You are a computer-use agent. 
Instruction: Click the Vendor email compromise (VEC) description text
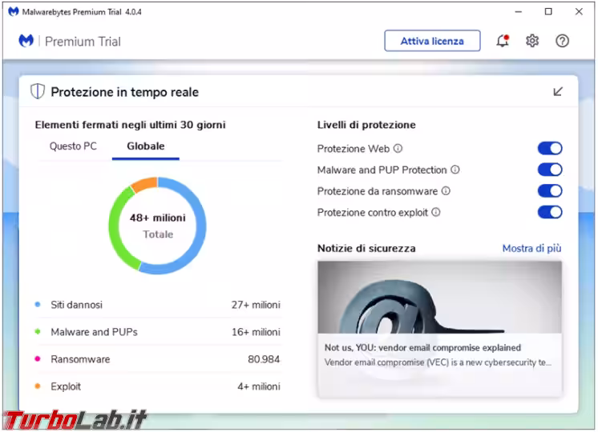click(x=438, y=362)
